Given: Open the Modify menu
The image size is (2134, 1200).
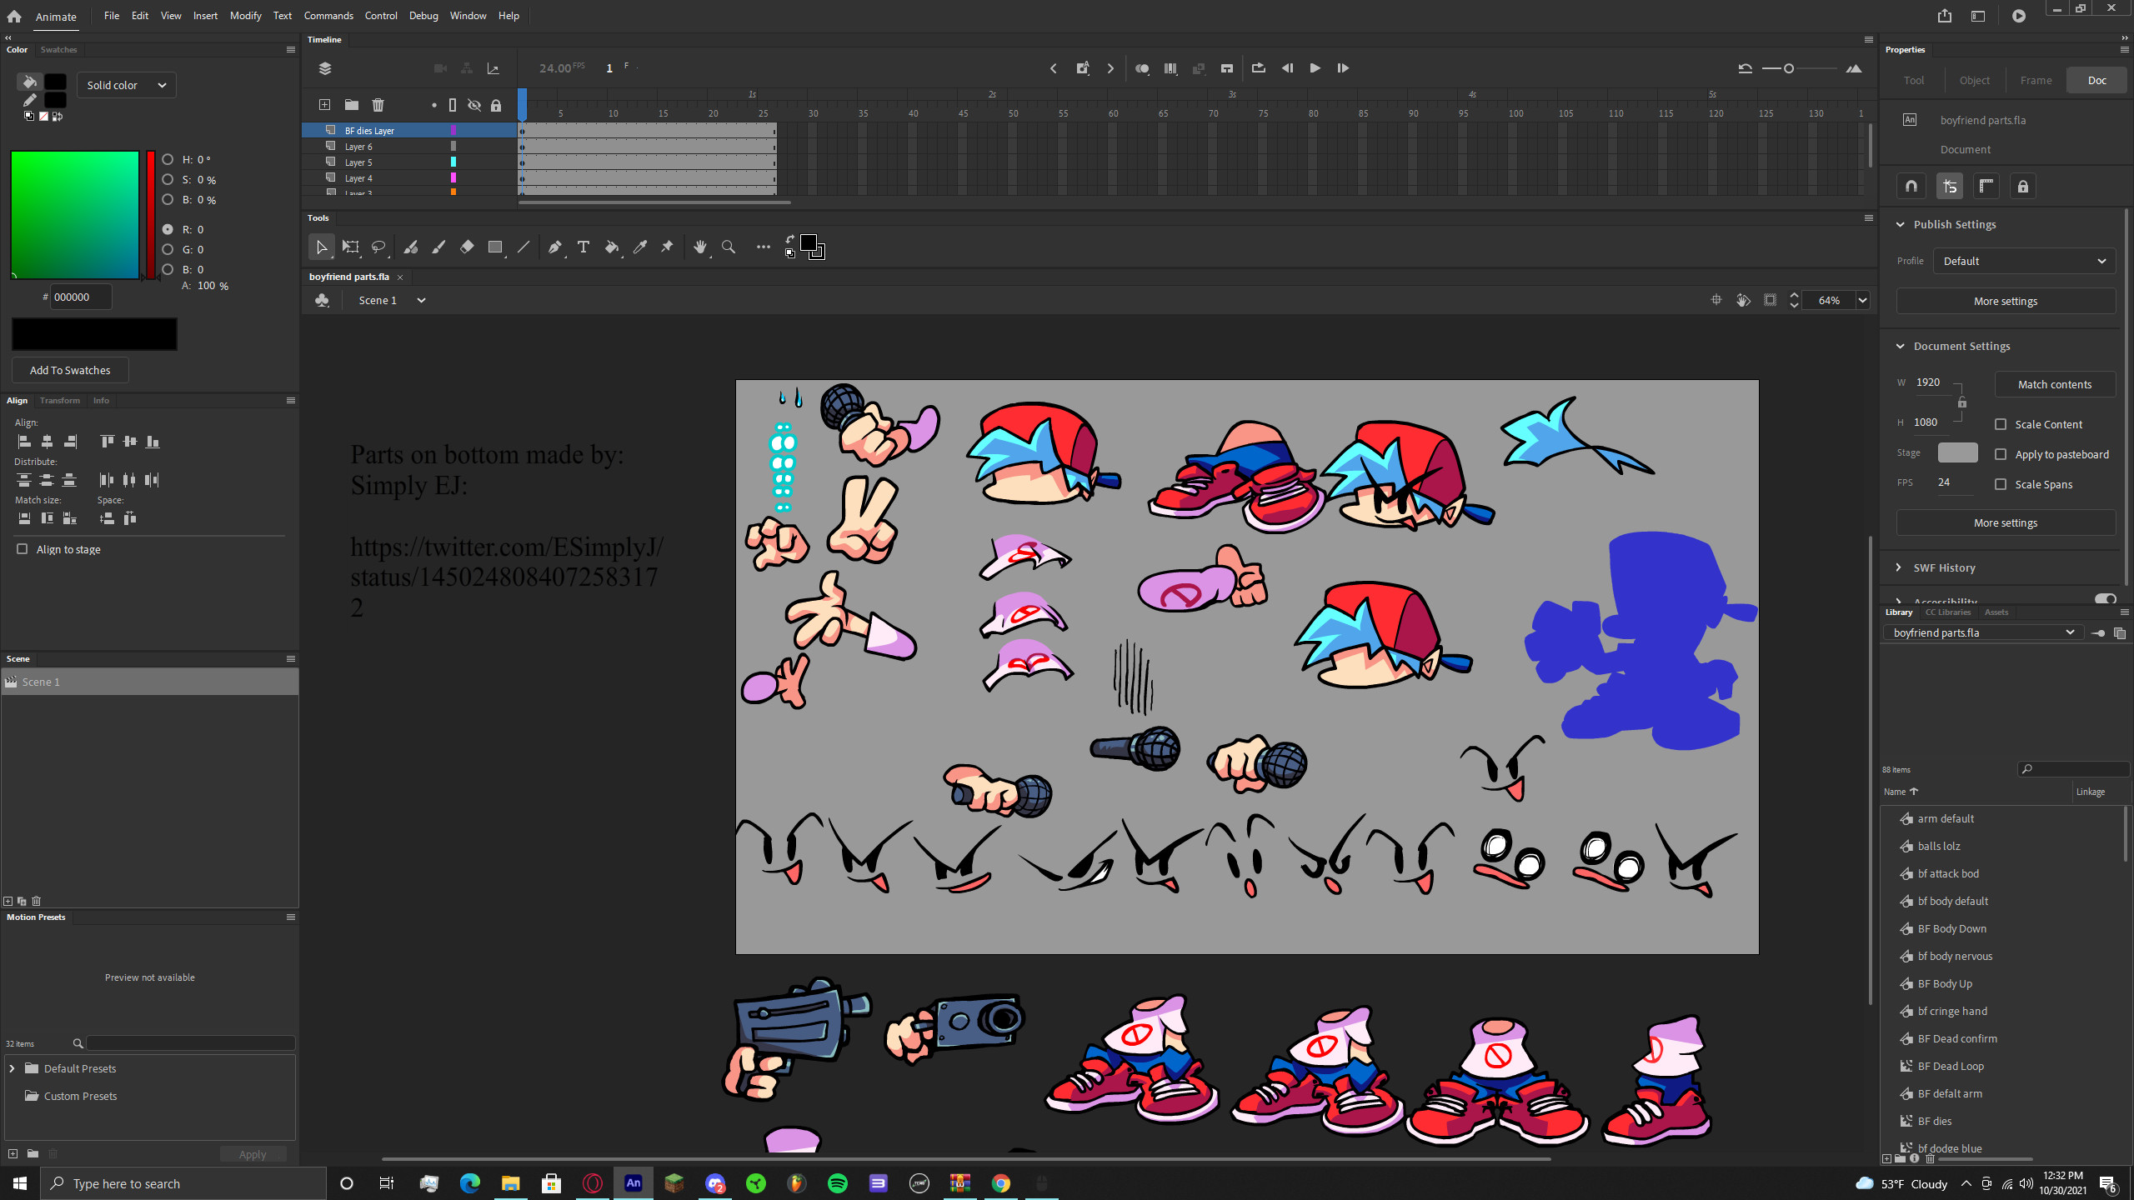Looking at the screenshot, I should point(245,16).
